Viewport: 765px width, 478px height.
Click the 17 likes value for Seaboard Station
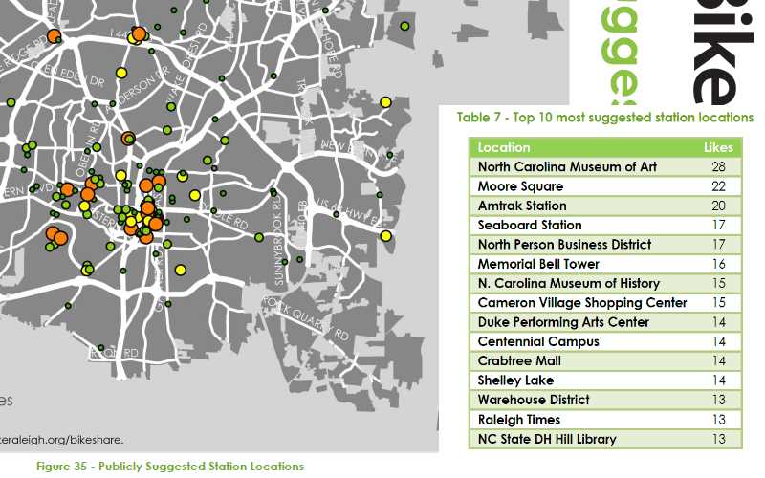(x=719, y=225)
